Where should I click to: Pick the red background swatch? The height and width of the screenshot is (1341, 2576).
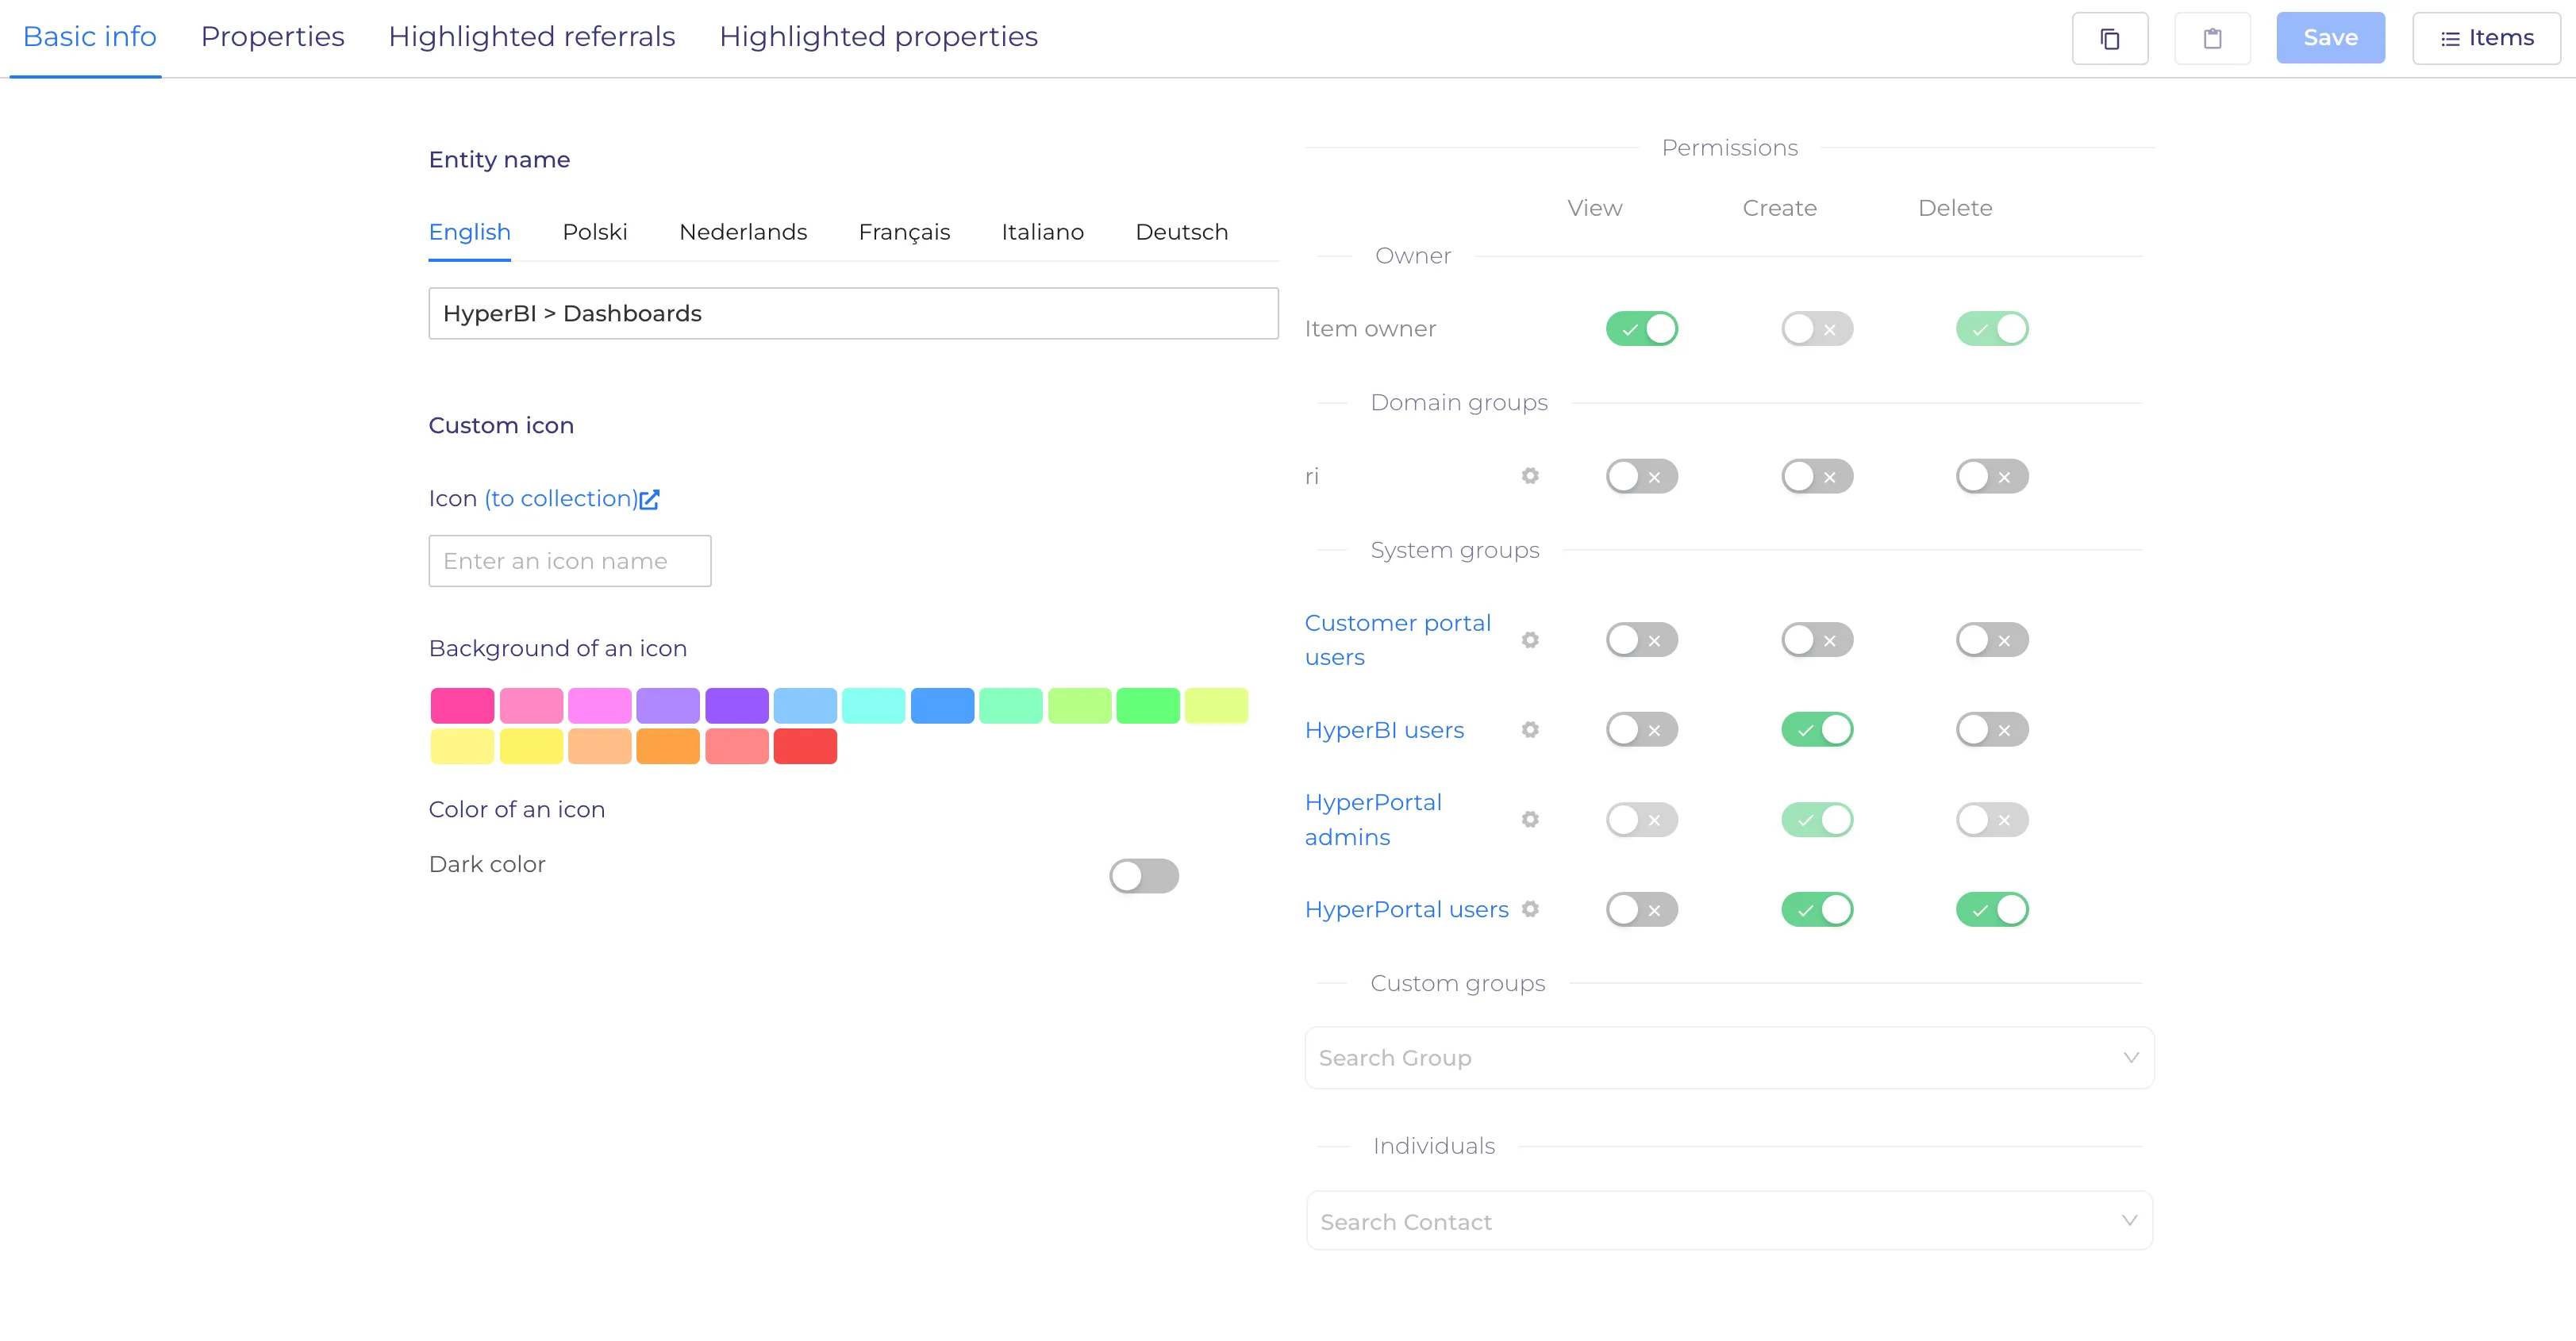(805, 746)
